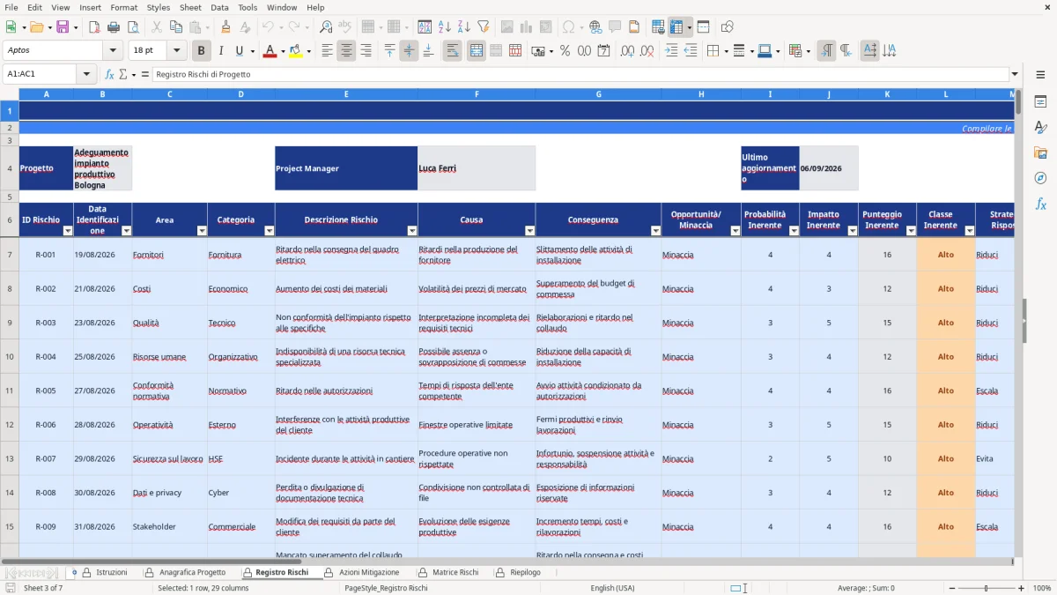The image size is (1057, 595).
Task: Select cell R-005
Action: tap(46, 390)
